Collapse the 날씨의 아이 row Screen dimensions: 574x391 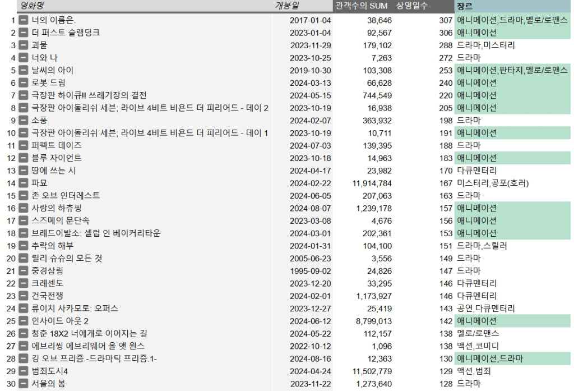pos(23,70)
